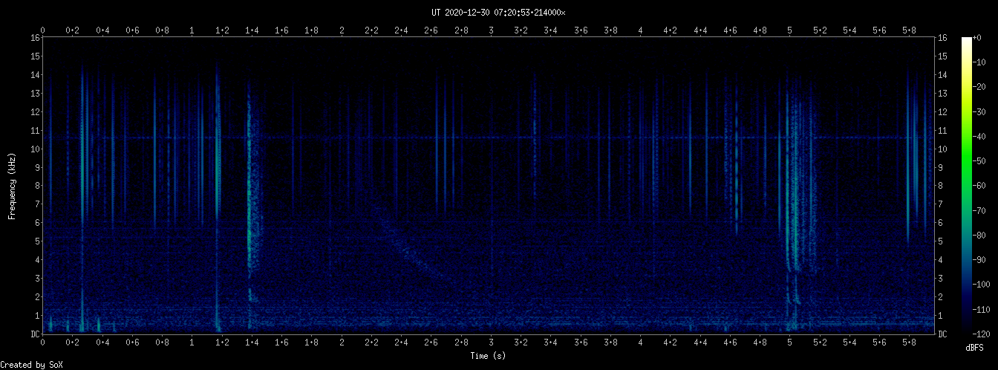Click '2' on the left frequency axis
Viewport: 998px width, 370px height.
[37, 297]
